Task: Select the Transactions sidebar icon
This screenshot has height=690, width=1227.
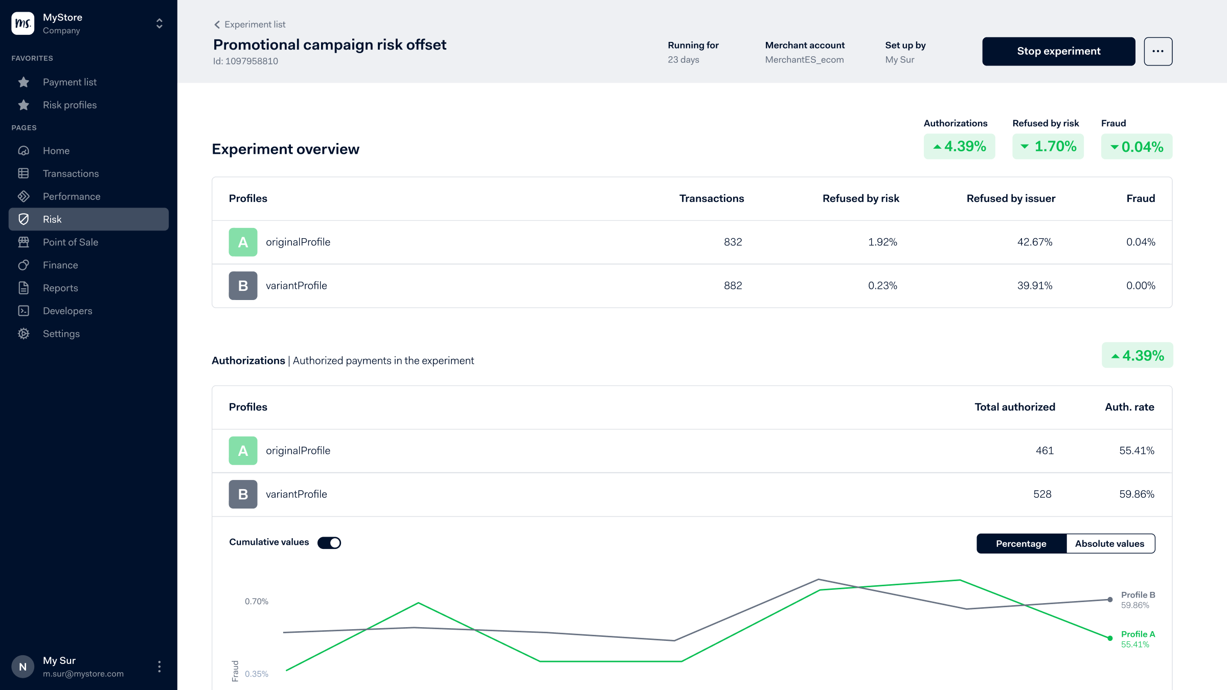Action: click(24, 173)
